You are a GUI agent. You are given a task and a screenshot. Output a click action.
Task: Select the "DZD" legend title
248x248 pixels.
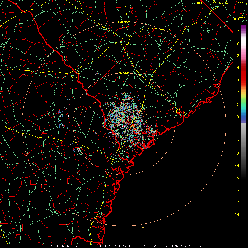242,16
